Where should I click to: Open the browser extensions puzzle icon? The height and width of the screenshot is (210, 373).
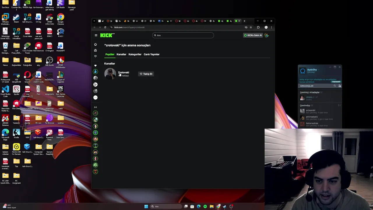point(258,27)
